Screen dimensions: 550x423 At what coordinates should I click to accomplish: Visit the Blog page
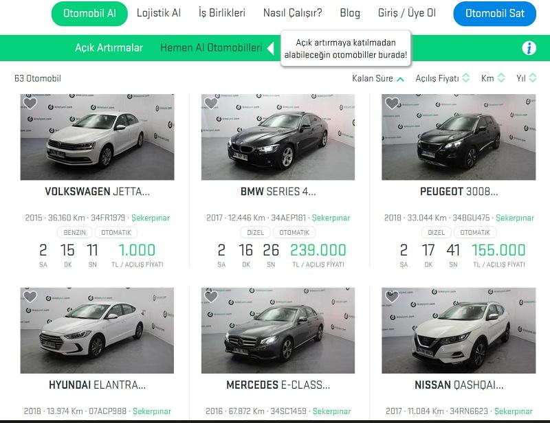pyautogui.click(x=350, y=13)
